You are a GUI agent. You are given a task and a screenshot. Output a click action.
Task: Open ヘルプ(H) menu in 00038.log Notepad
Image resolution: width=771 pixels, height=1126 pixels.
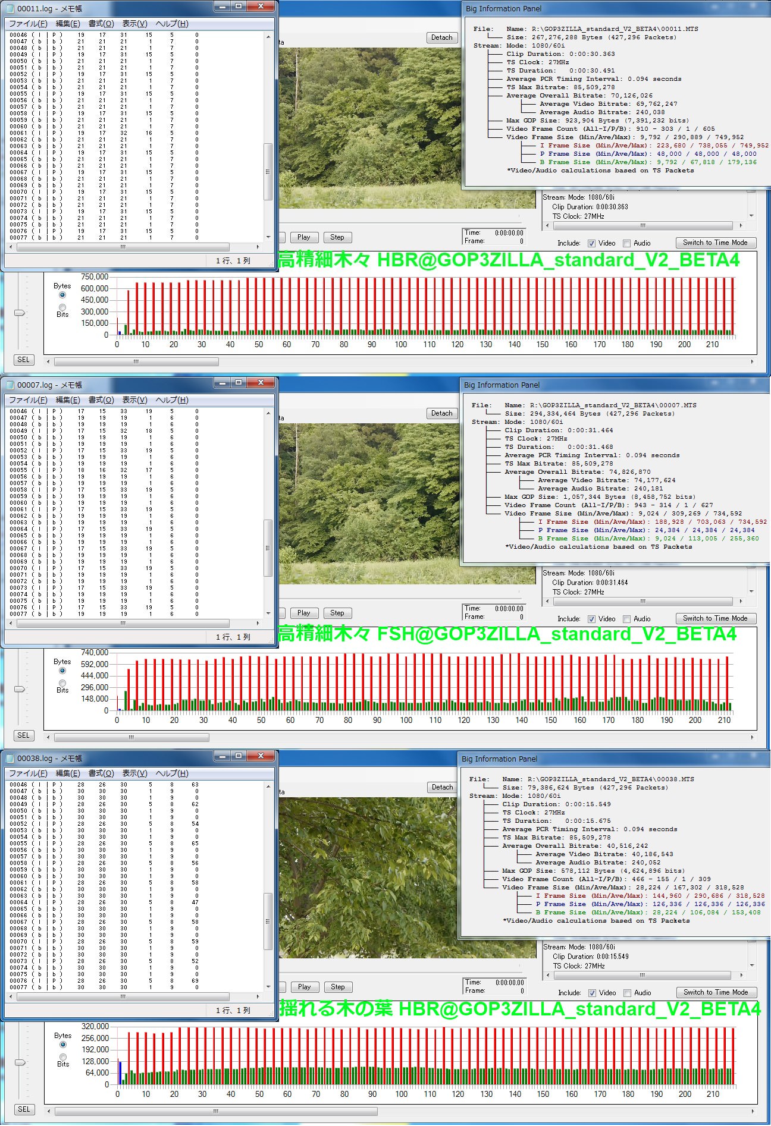point(172,773)
